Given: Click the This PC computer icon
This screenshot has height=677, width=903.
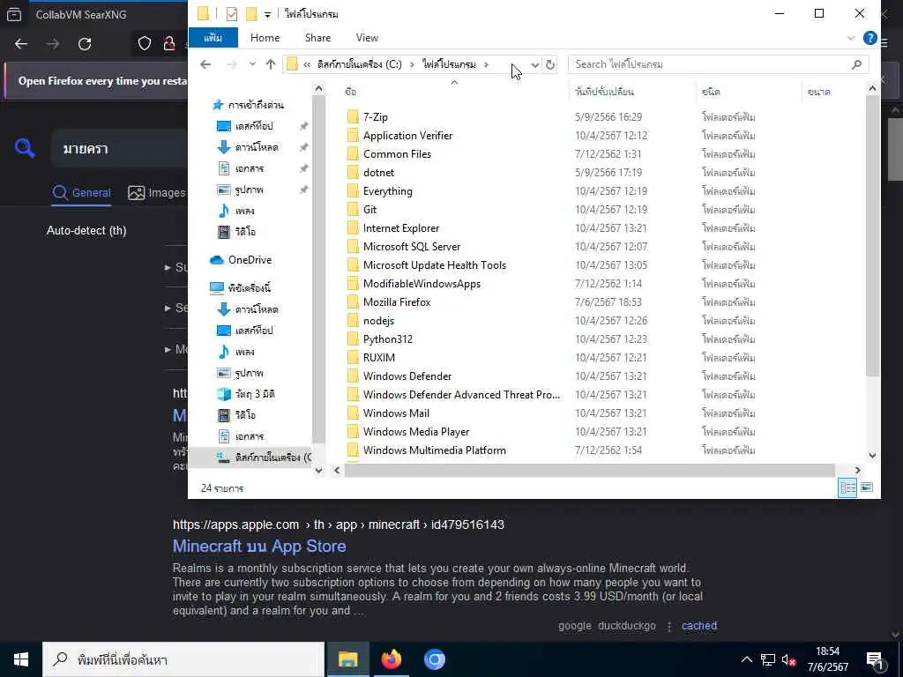Looking at the screenshot, I should point(217,287).
